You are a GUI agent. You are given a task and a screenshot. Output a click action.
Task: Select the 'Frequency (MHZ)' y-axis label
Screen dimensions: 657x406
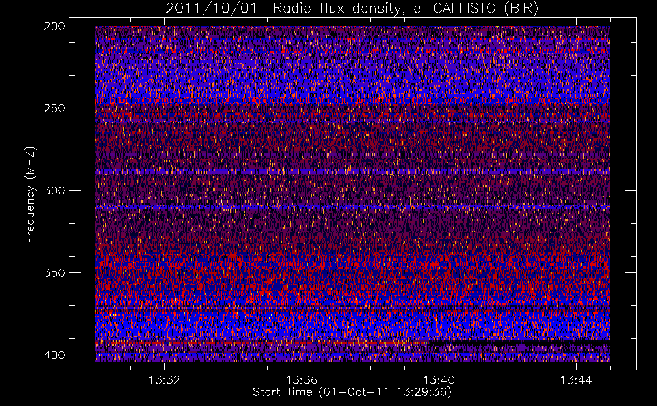click(30, 194)
